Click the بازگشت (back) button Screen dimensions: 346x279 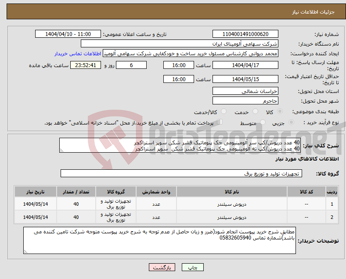tap(162, 267)
